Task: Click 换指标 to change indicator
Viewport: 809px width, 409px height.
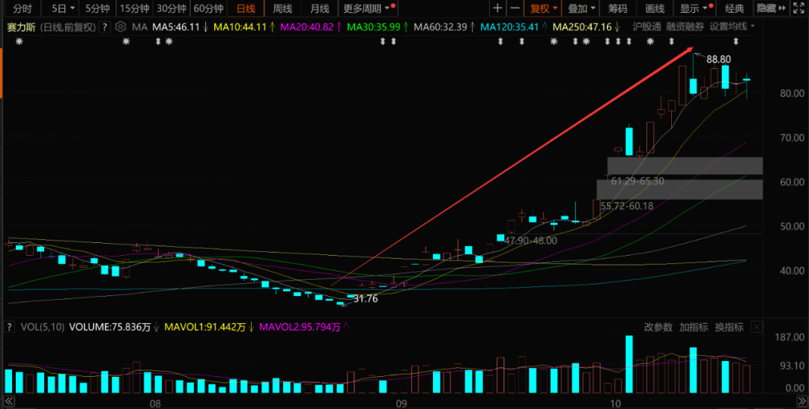Action: click(729, 327)
